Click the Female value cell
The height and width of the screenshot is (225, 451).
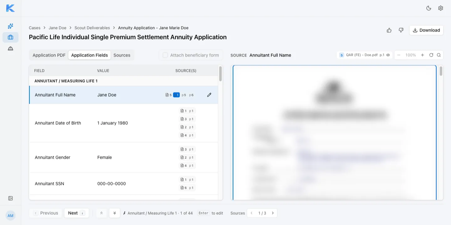point(105,157)
